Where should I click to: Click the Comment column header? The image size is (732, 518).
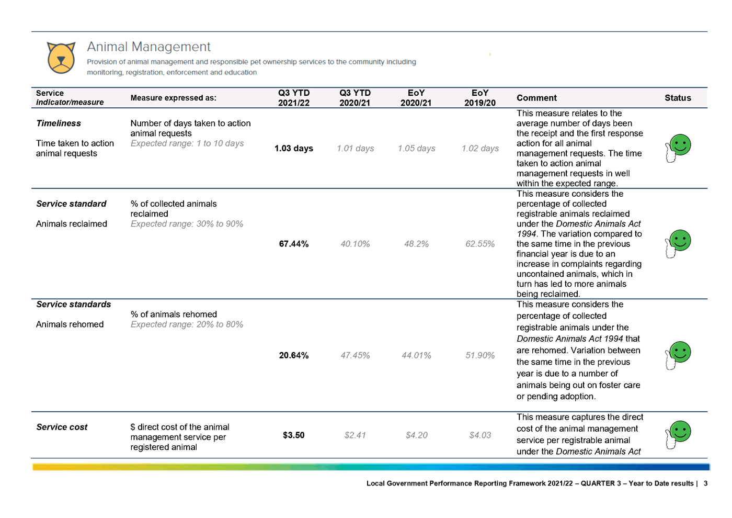[536, 98]
